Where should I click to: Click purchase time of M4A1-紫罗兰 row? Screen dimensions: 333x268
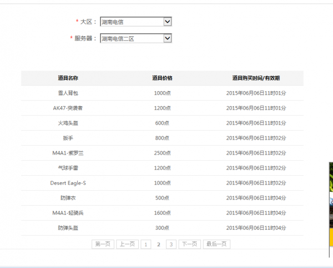256,153
